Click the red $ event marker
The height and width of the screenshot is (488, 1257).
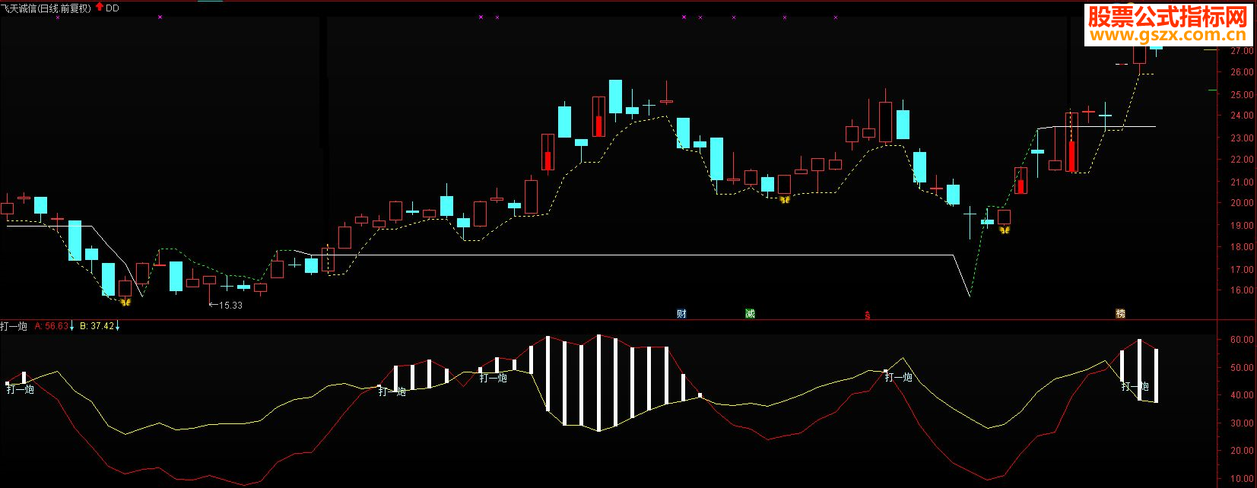[868, 315]
